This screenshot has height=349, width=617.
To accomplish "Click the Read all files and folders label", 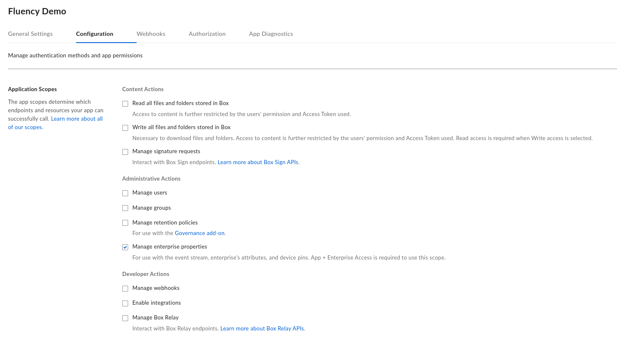I will pyautogui.click(x=181, y=103).
